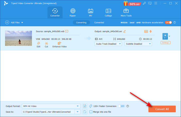181x117 pixels.
Task: Select the Converted tab
Action: [x=99, y=22]
